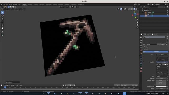169x95 pixels.
Task: Switch to solid viewport shading
Action: pyautogui.click(x=133, y=9)
